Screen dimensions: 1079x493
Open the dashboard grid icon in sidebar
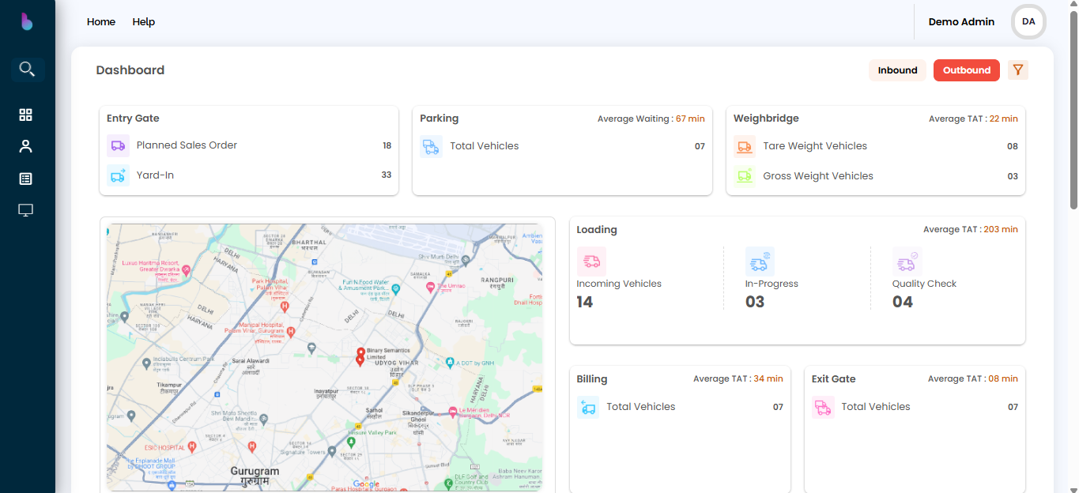point(26,115)
